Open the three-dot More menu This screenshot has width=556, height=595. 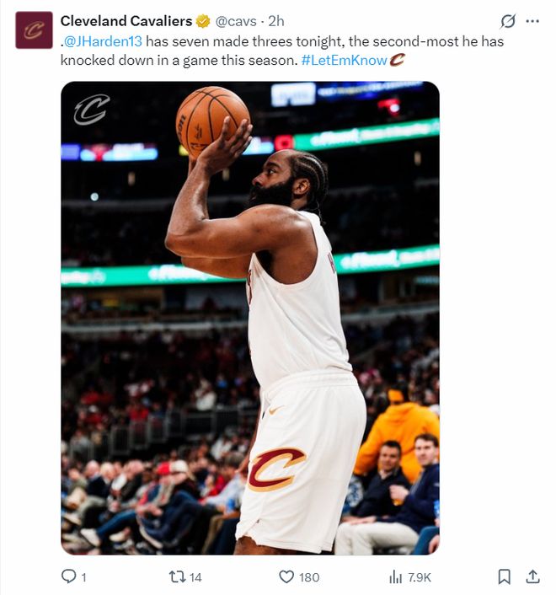click(x=532, y=21)
